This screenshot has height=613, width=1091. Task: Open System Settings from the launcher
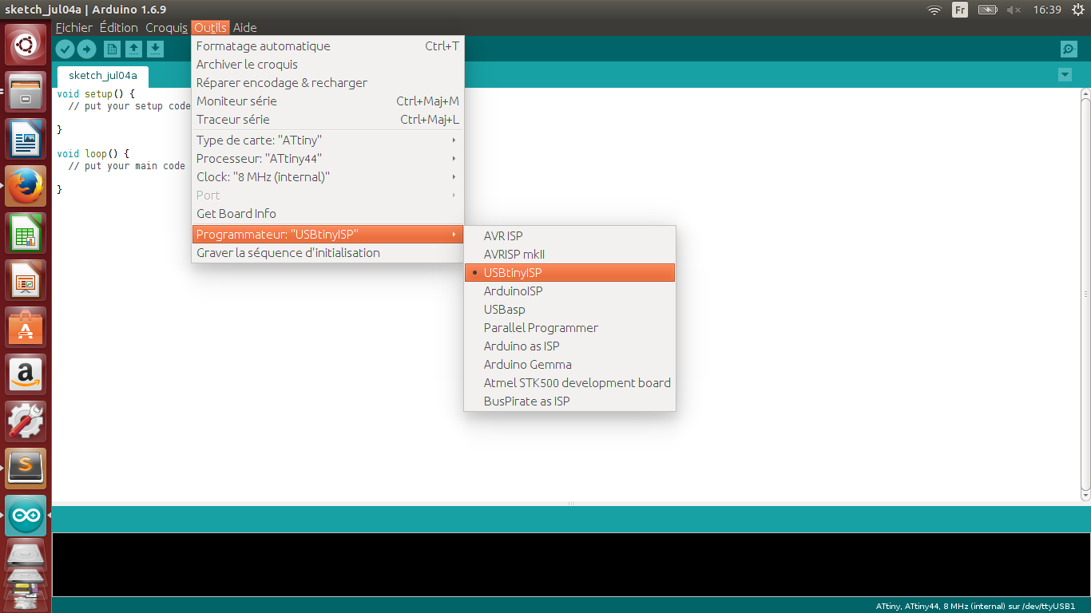[x=26, y=421]
